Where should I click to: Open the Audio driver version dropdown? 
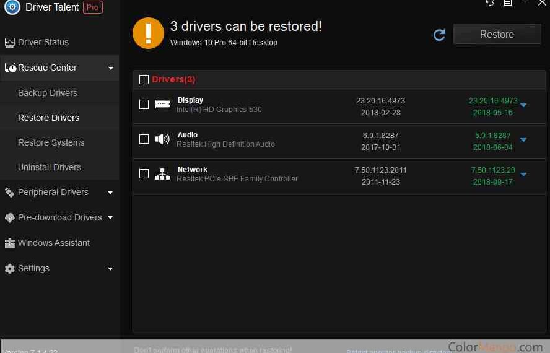tap(523, 140)
